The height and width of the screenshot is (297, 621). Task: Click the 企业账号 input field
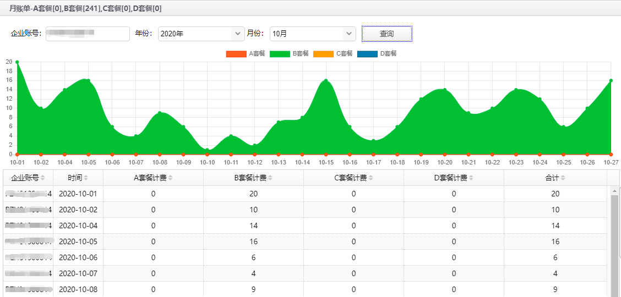88,34
